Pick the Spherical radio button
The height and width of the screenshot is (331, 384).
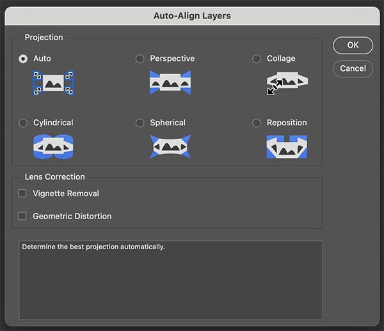[x=140, y=123]
